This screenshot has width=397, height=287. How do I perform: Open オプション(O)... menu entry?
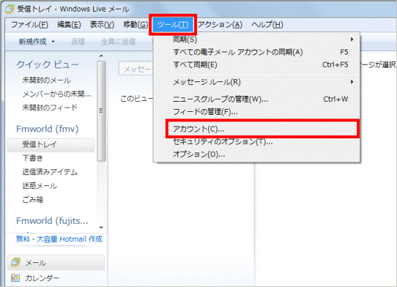point(263,154)
